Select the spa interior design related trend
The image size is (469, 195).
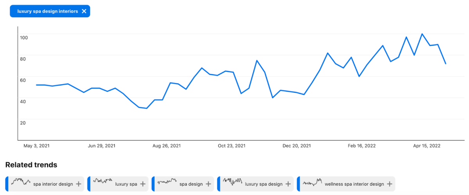click(x=53, y=184)
